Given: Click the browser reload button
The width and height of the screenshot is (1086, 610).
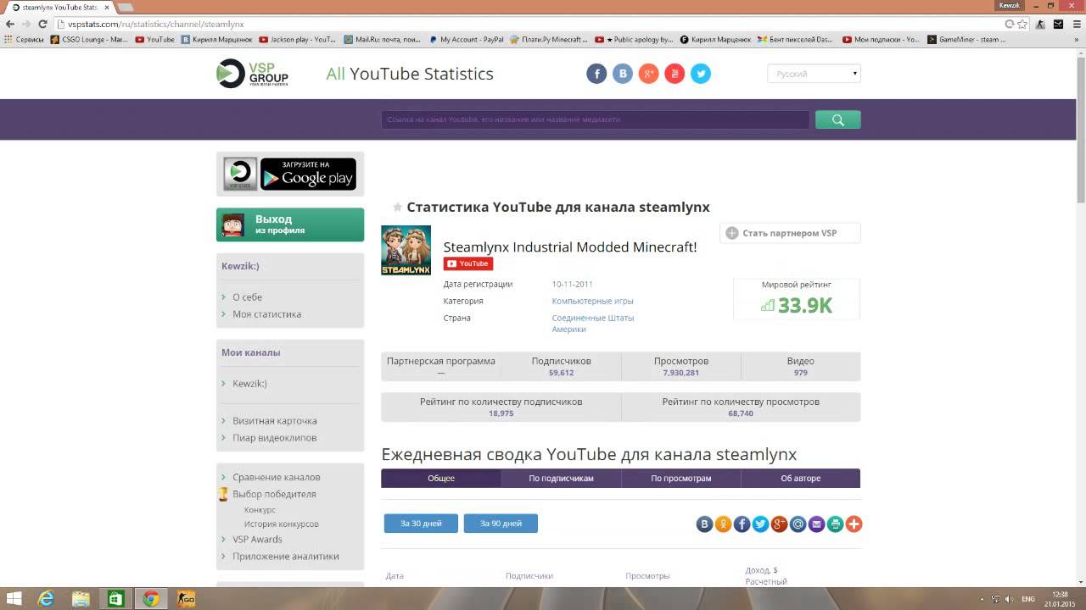Looking at the screenshot, I should (x=42, y=25).
